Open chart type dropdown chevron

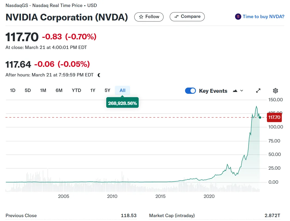click(242, 91)
